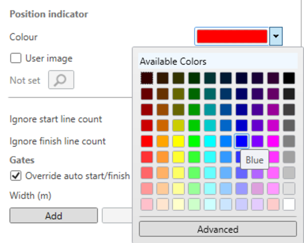This screenshot has width=304, height=243.
Task: Choose the bright green swatch in the Blue row
Action: [194, 141]
